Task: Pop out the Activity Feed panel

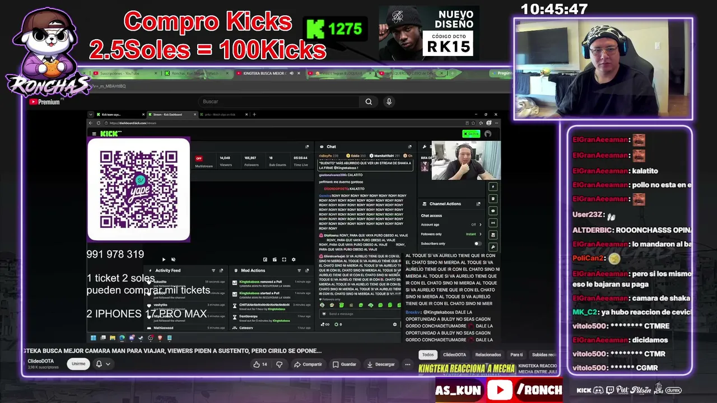Action: coord(221,270)
